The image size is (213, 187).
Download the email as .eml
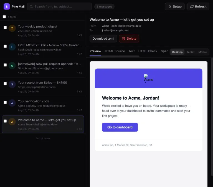coord(103,39)
